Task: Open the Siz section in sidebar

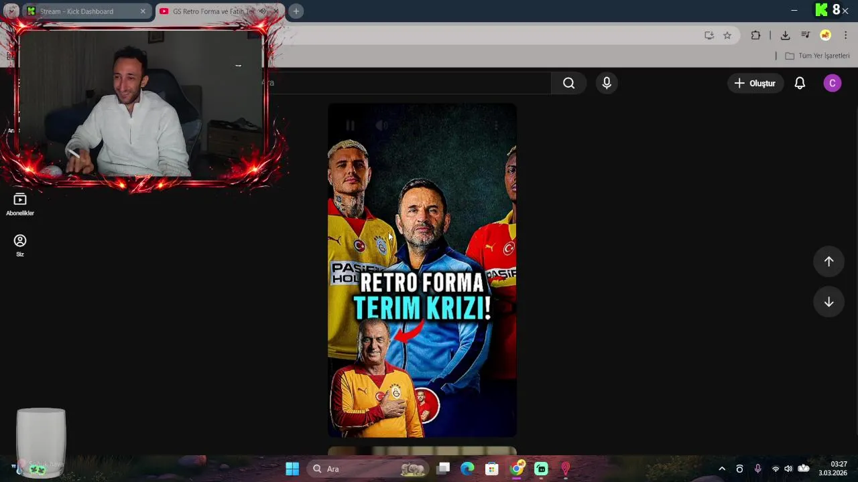Action: click(20, 246)
